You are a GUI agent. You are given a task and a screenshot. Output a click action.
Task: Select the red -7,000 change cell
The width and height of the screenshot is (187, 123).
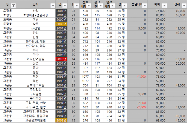[x=141, y=103]
